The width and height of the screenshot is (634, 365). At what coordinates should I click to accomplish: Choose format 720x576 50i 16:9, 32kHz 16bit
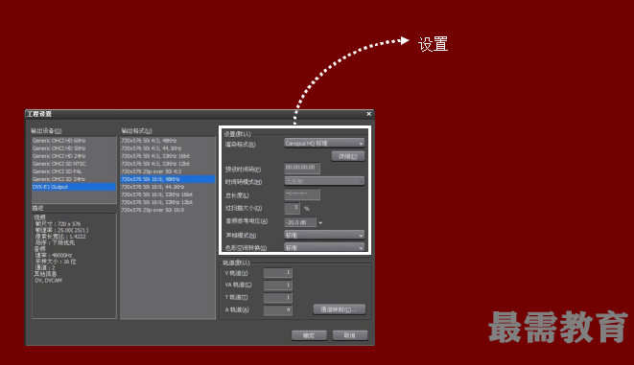168,194
